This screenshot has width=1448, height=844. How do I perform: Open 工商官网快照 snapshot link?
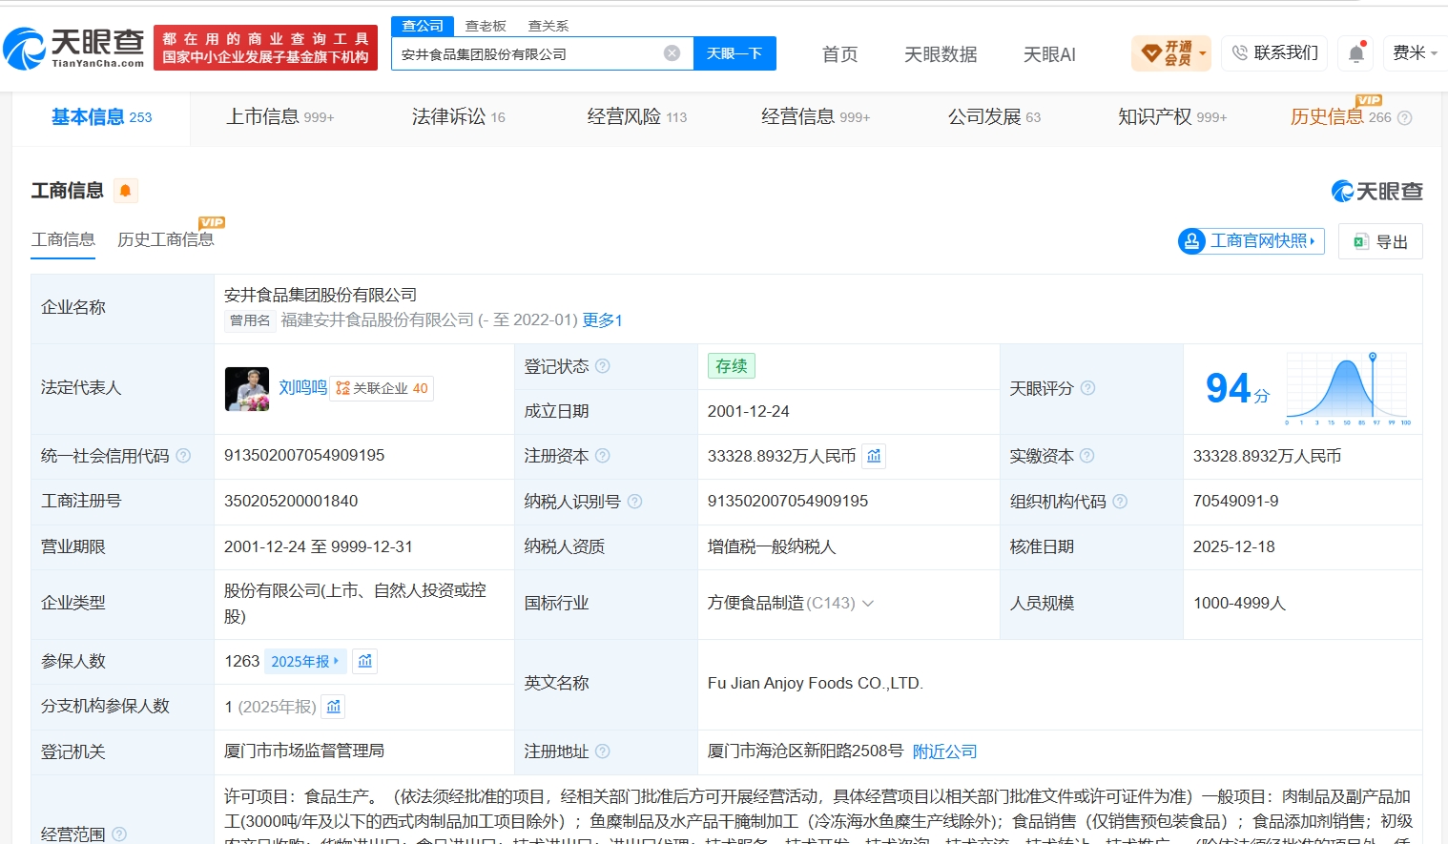coord(1251,241)
